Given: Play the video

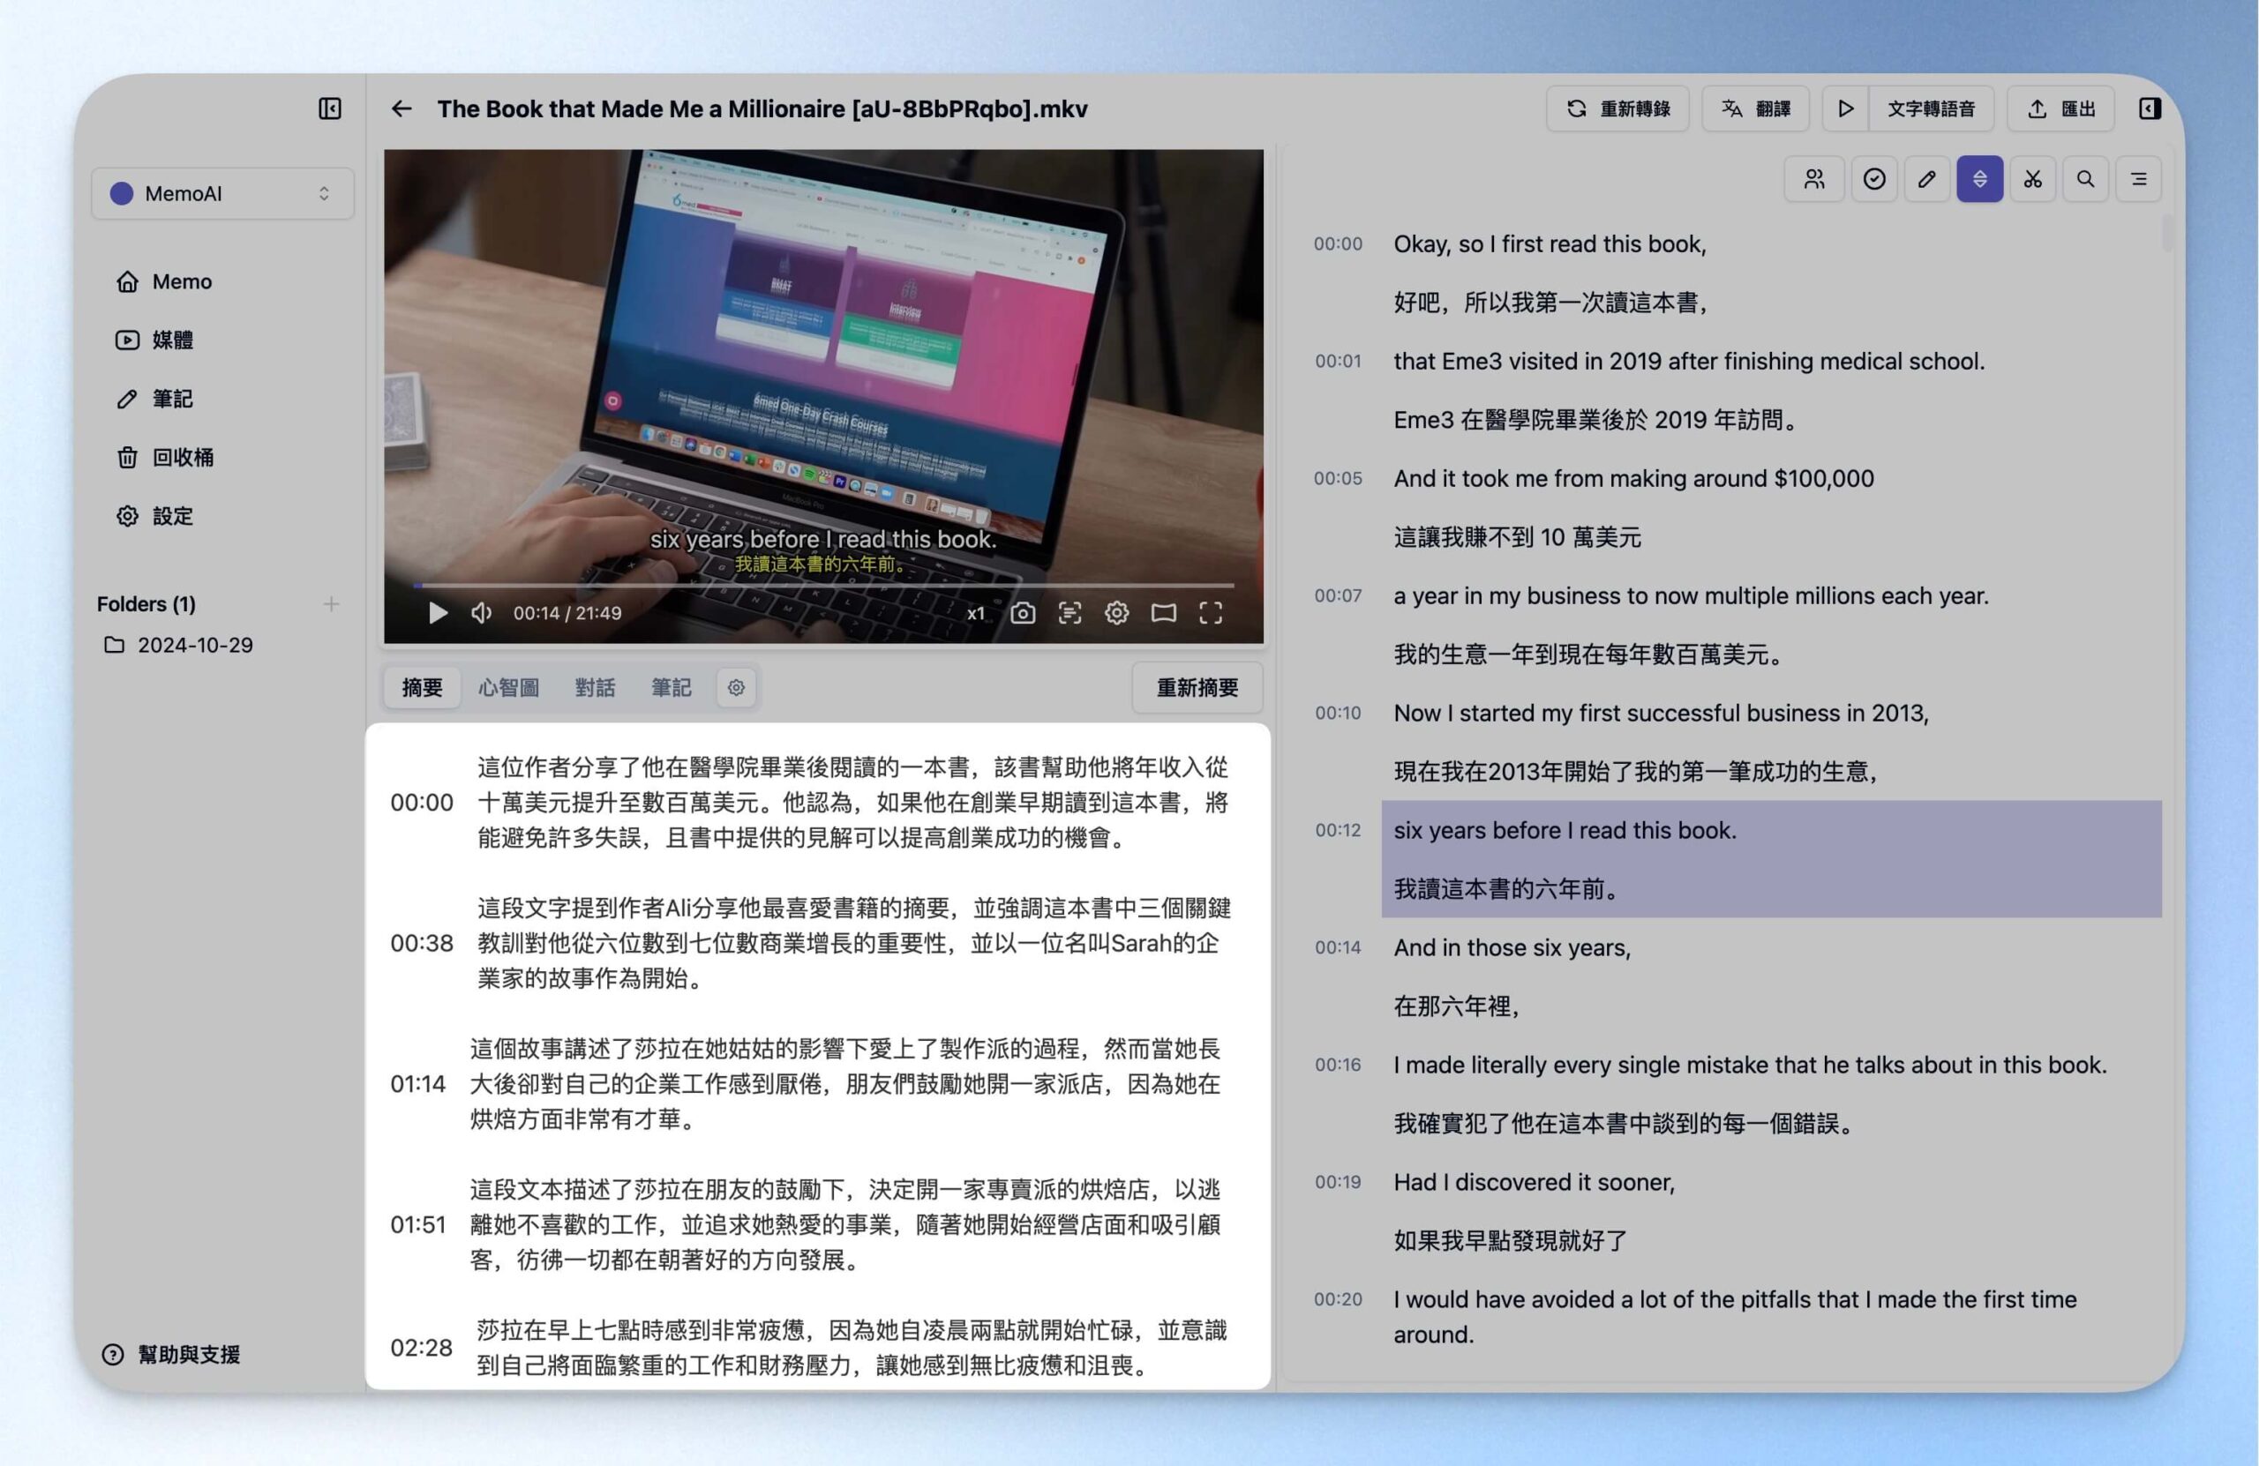Looking at the screenshot, I should [438, 613].
